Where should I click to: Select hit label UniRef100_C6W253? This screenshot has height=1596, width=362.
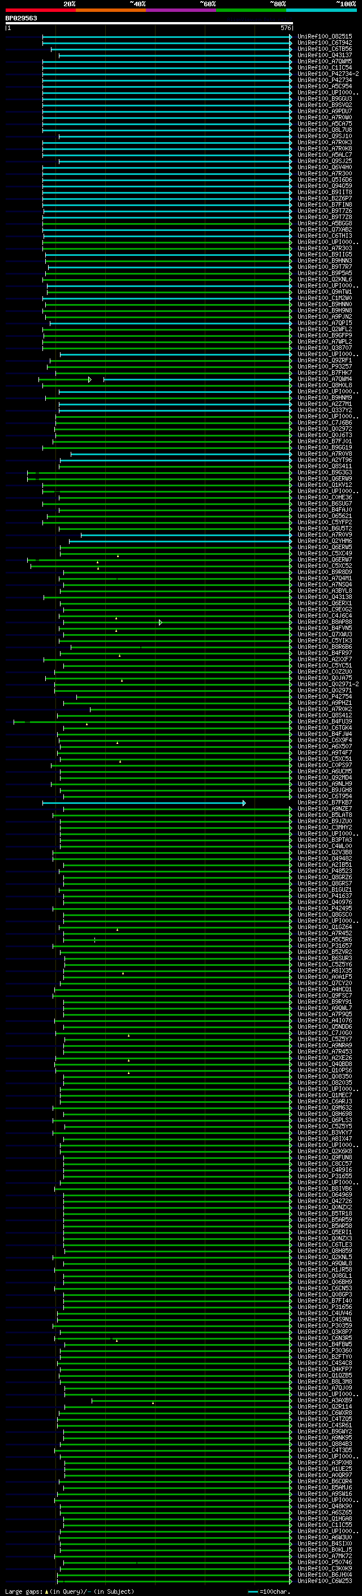[x=325, y=1581]
